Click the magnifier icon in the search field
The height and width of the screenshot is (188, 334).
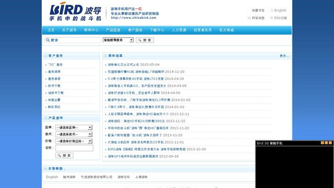click(x=48, y=40)
